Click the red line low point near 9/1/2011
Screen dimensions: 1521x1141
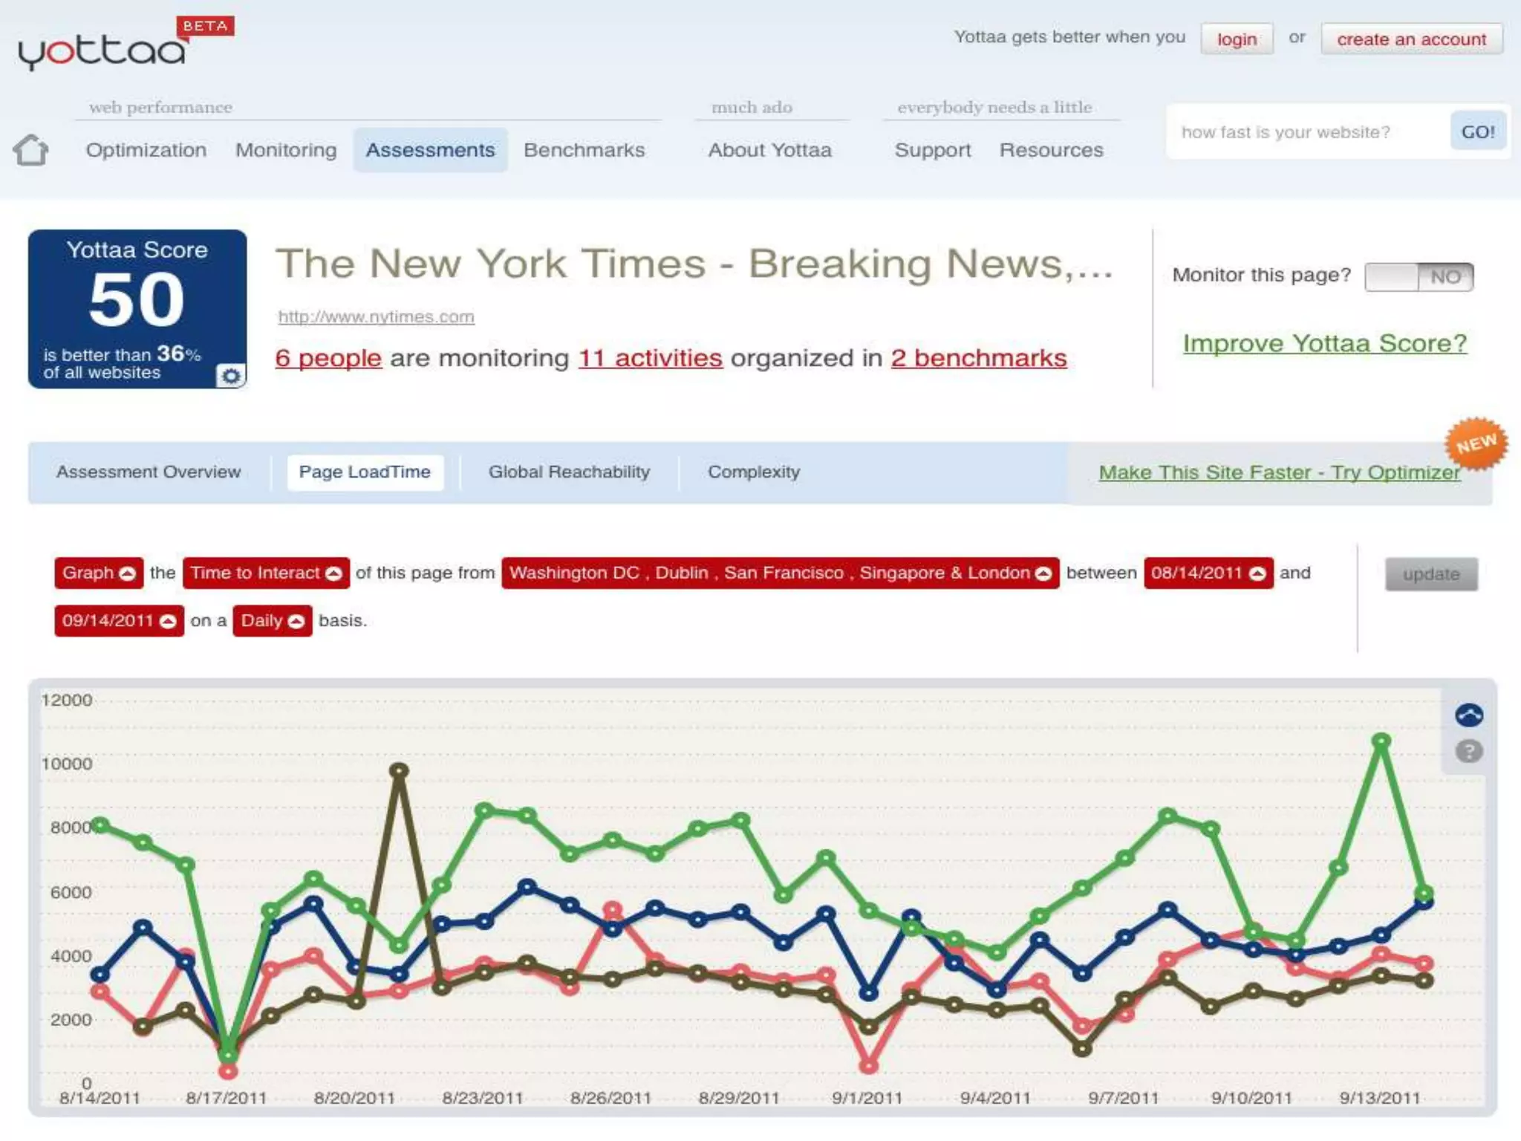[x=869, y=1066]
